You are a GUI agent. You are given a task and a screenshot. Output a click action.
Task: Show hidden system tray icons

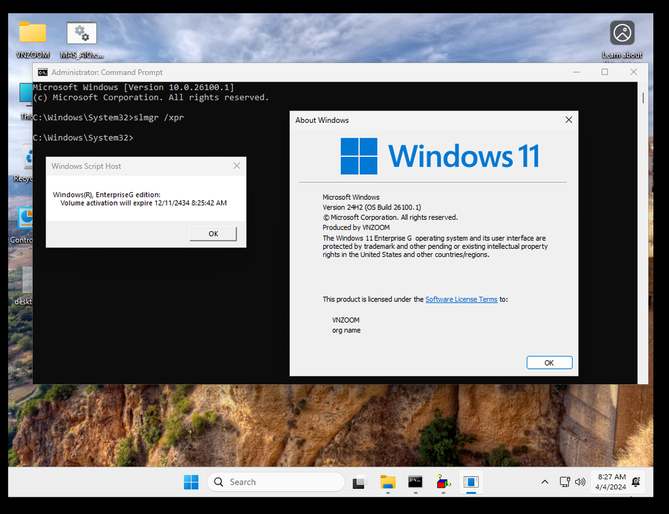[545, 482]
